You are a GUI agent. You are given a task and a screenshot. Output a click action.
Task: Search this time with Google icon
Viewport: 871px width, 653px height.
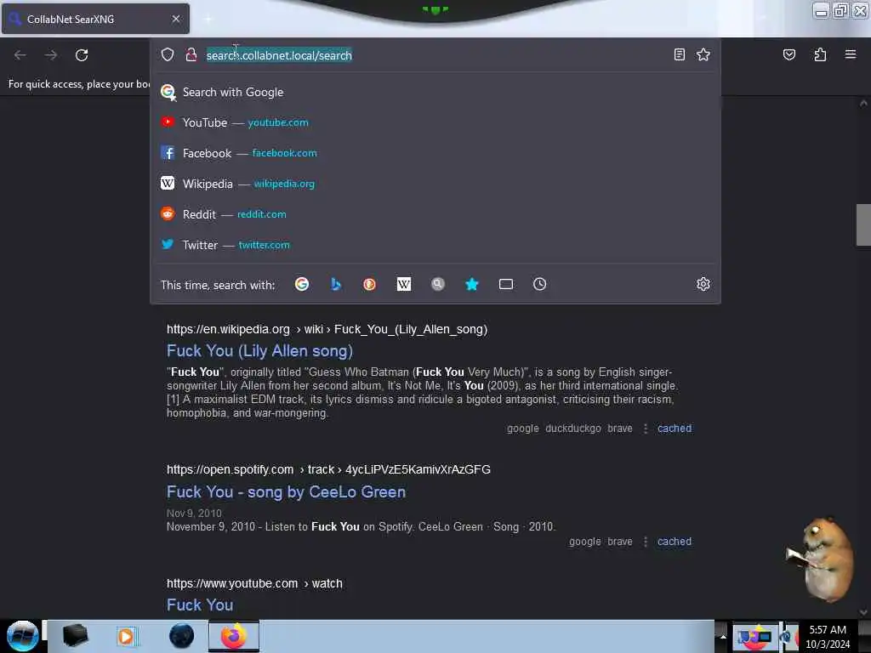pos(302,284)
